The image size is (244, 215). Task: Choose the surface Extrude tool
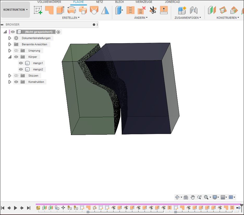[x=60, y=10]
